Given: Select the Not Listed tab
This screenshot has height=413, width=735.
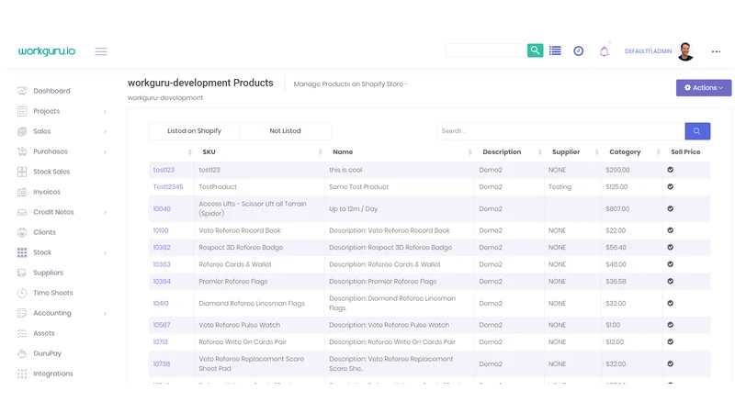Looking at the screenshot, I should click(285, 130).
